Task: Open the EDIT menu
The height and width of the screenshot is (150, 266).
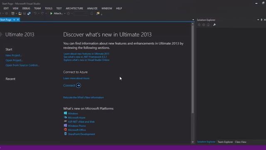Action: (x=6, y=8)
